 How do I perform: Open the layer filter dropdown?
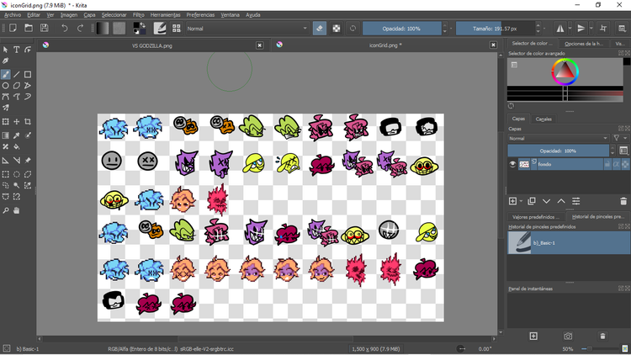pos(621,138)
